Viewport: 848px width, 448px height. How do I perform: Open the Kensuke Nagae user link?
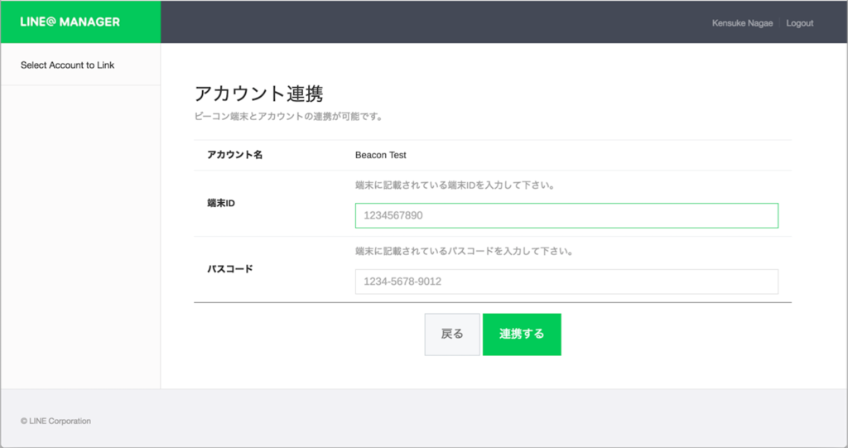click(x=742, y=22)
